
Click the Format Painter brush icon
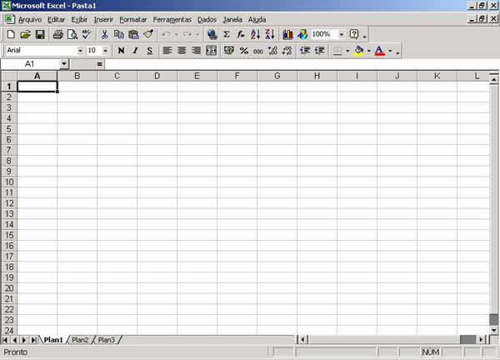147,35
